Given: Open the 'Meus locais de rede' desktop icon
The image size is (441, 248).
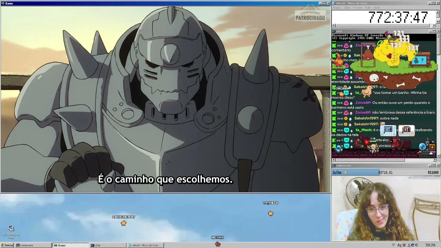Looking at the screenshot, I should [x=11, y=232].
